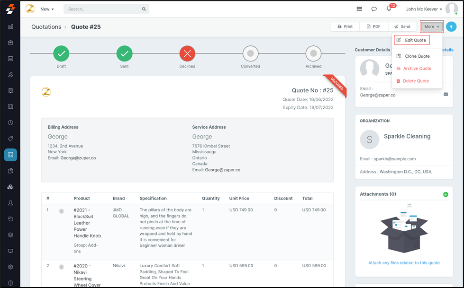Click the blue lightning quick action button
The image size is (464, 288).
pyautogui.click(x=451, y=27)
